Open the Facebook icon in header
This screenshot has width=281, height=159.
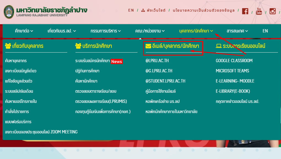245,11
